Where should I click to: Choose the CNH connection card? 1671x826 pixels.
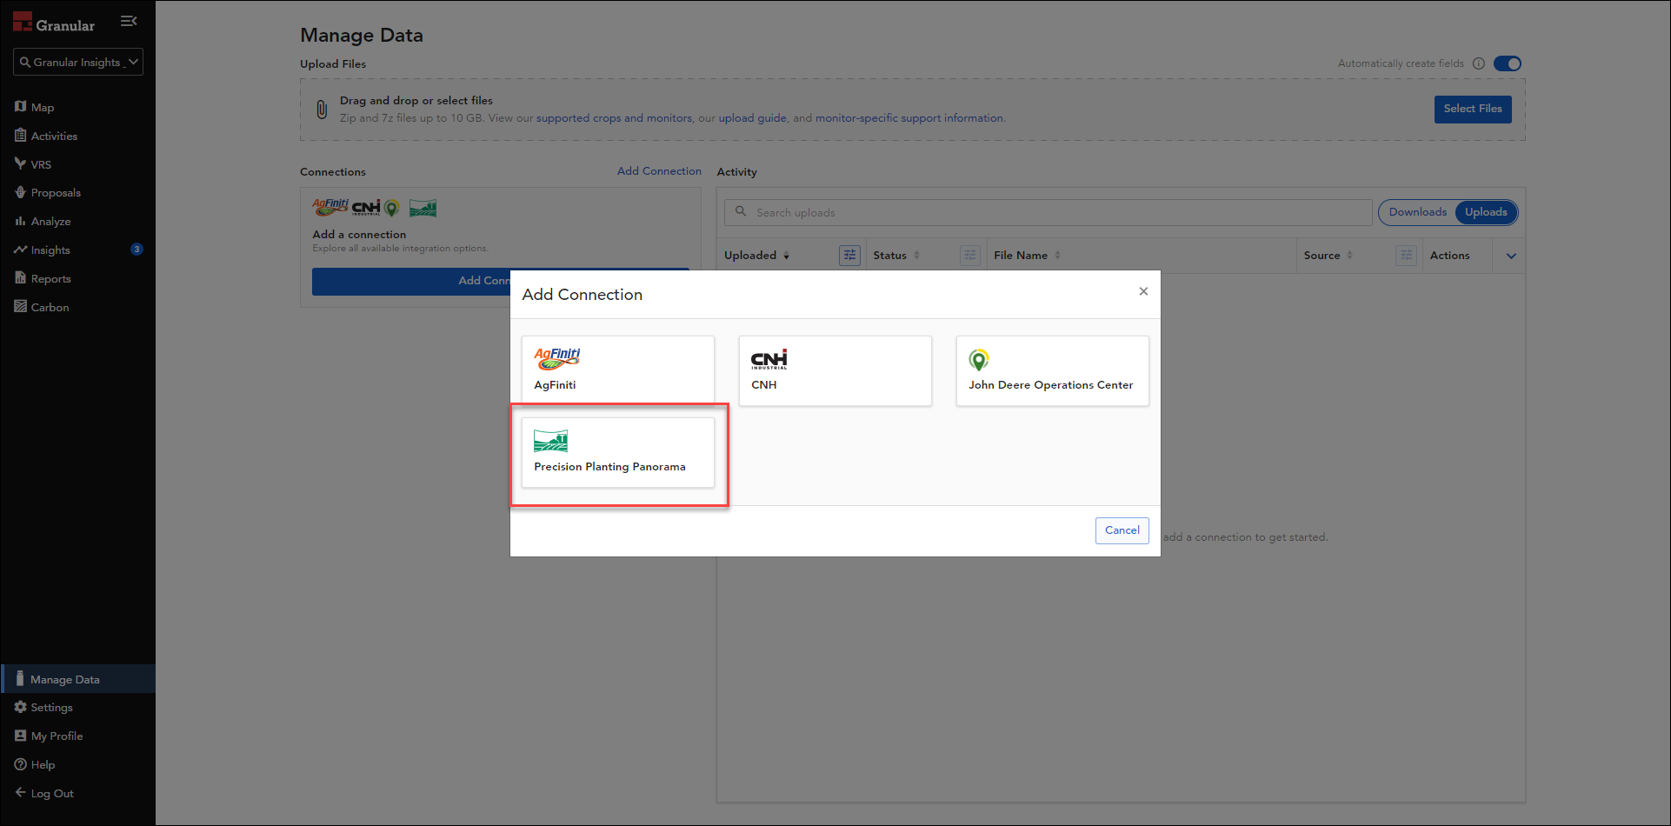835,371
